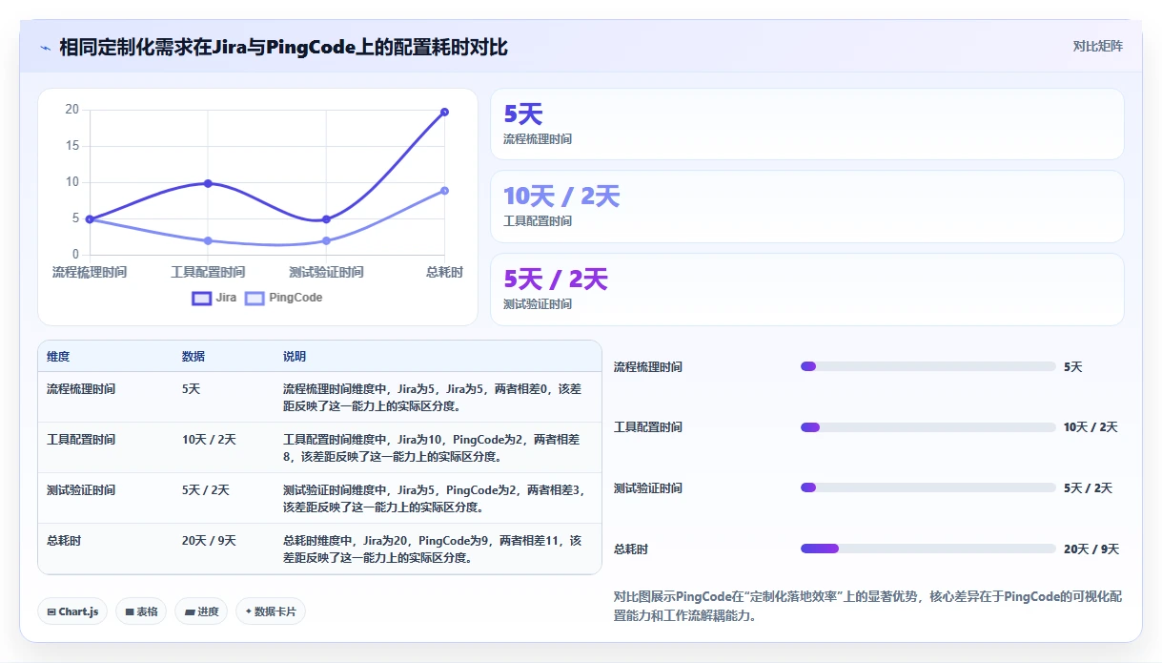Click the 20 value on chart y-axis
Image resolution: width=1162 pixels, height=663 pixels.
click(x=72, y=110)
